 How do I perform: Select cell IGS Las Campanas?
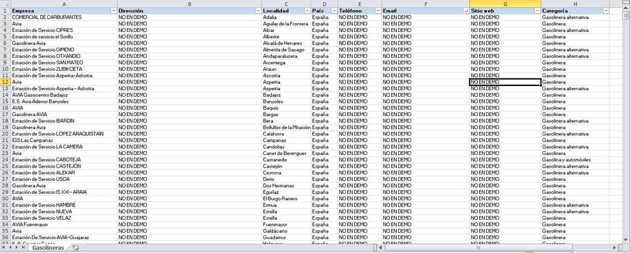tap(64, 141)
